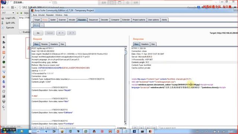Screen dimensions: 238x134
Task: Click the response search term field
Action: [198, 128]
